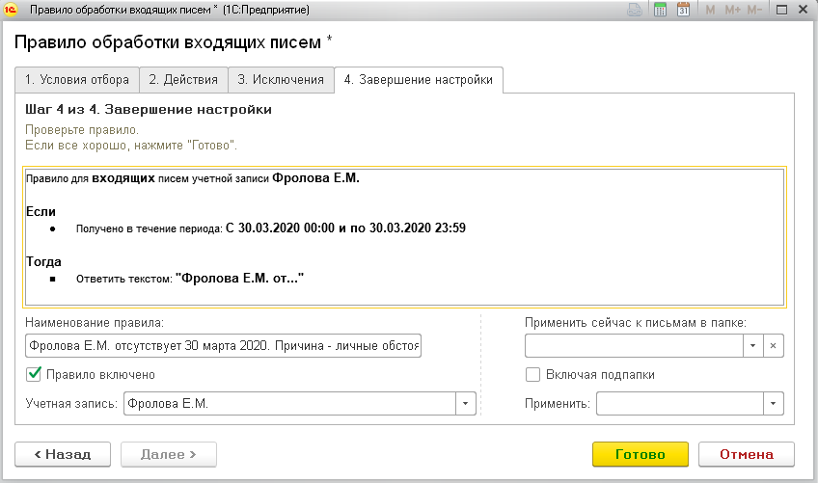Enable the 'Включая подпапки' checkbox
Screen dimensions: 818x483
[x=532, y=374]
